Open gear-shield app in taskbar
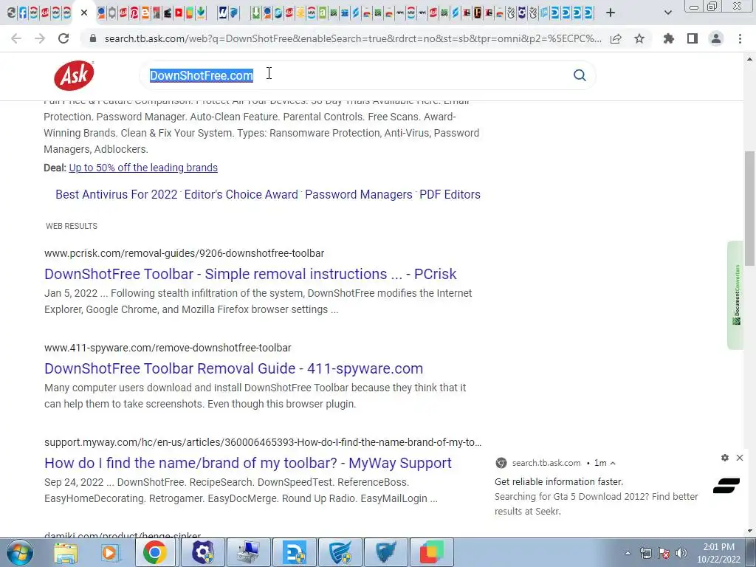 point(202,552)
